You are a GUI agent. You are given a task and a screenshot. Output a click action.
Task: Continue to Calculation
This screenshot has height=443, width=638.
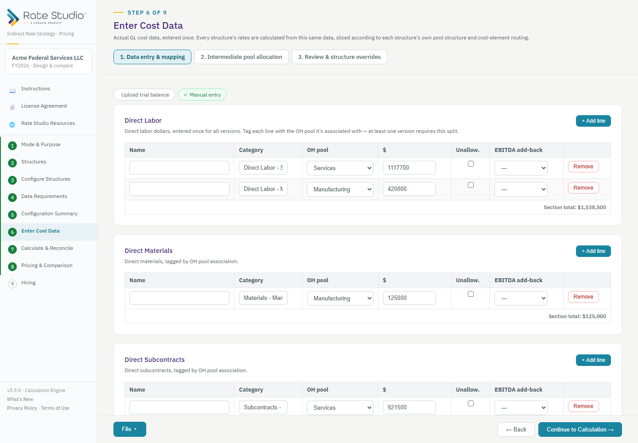click(x=580, y=430)
